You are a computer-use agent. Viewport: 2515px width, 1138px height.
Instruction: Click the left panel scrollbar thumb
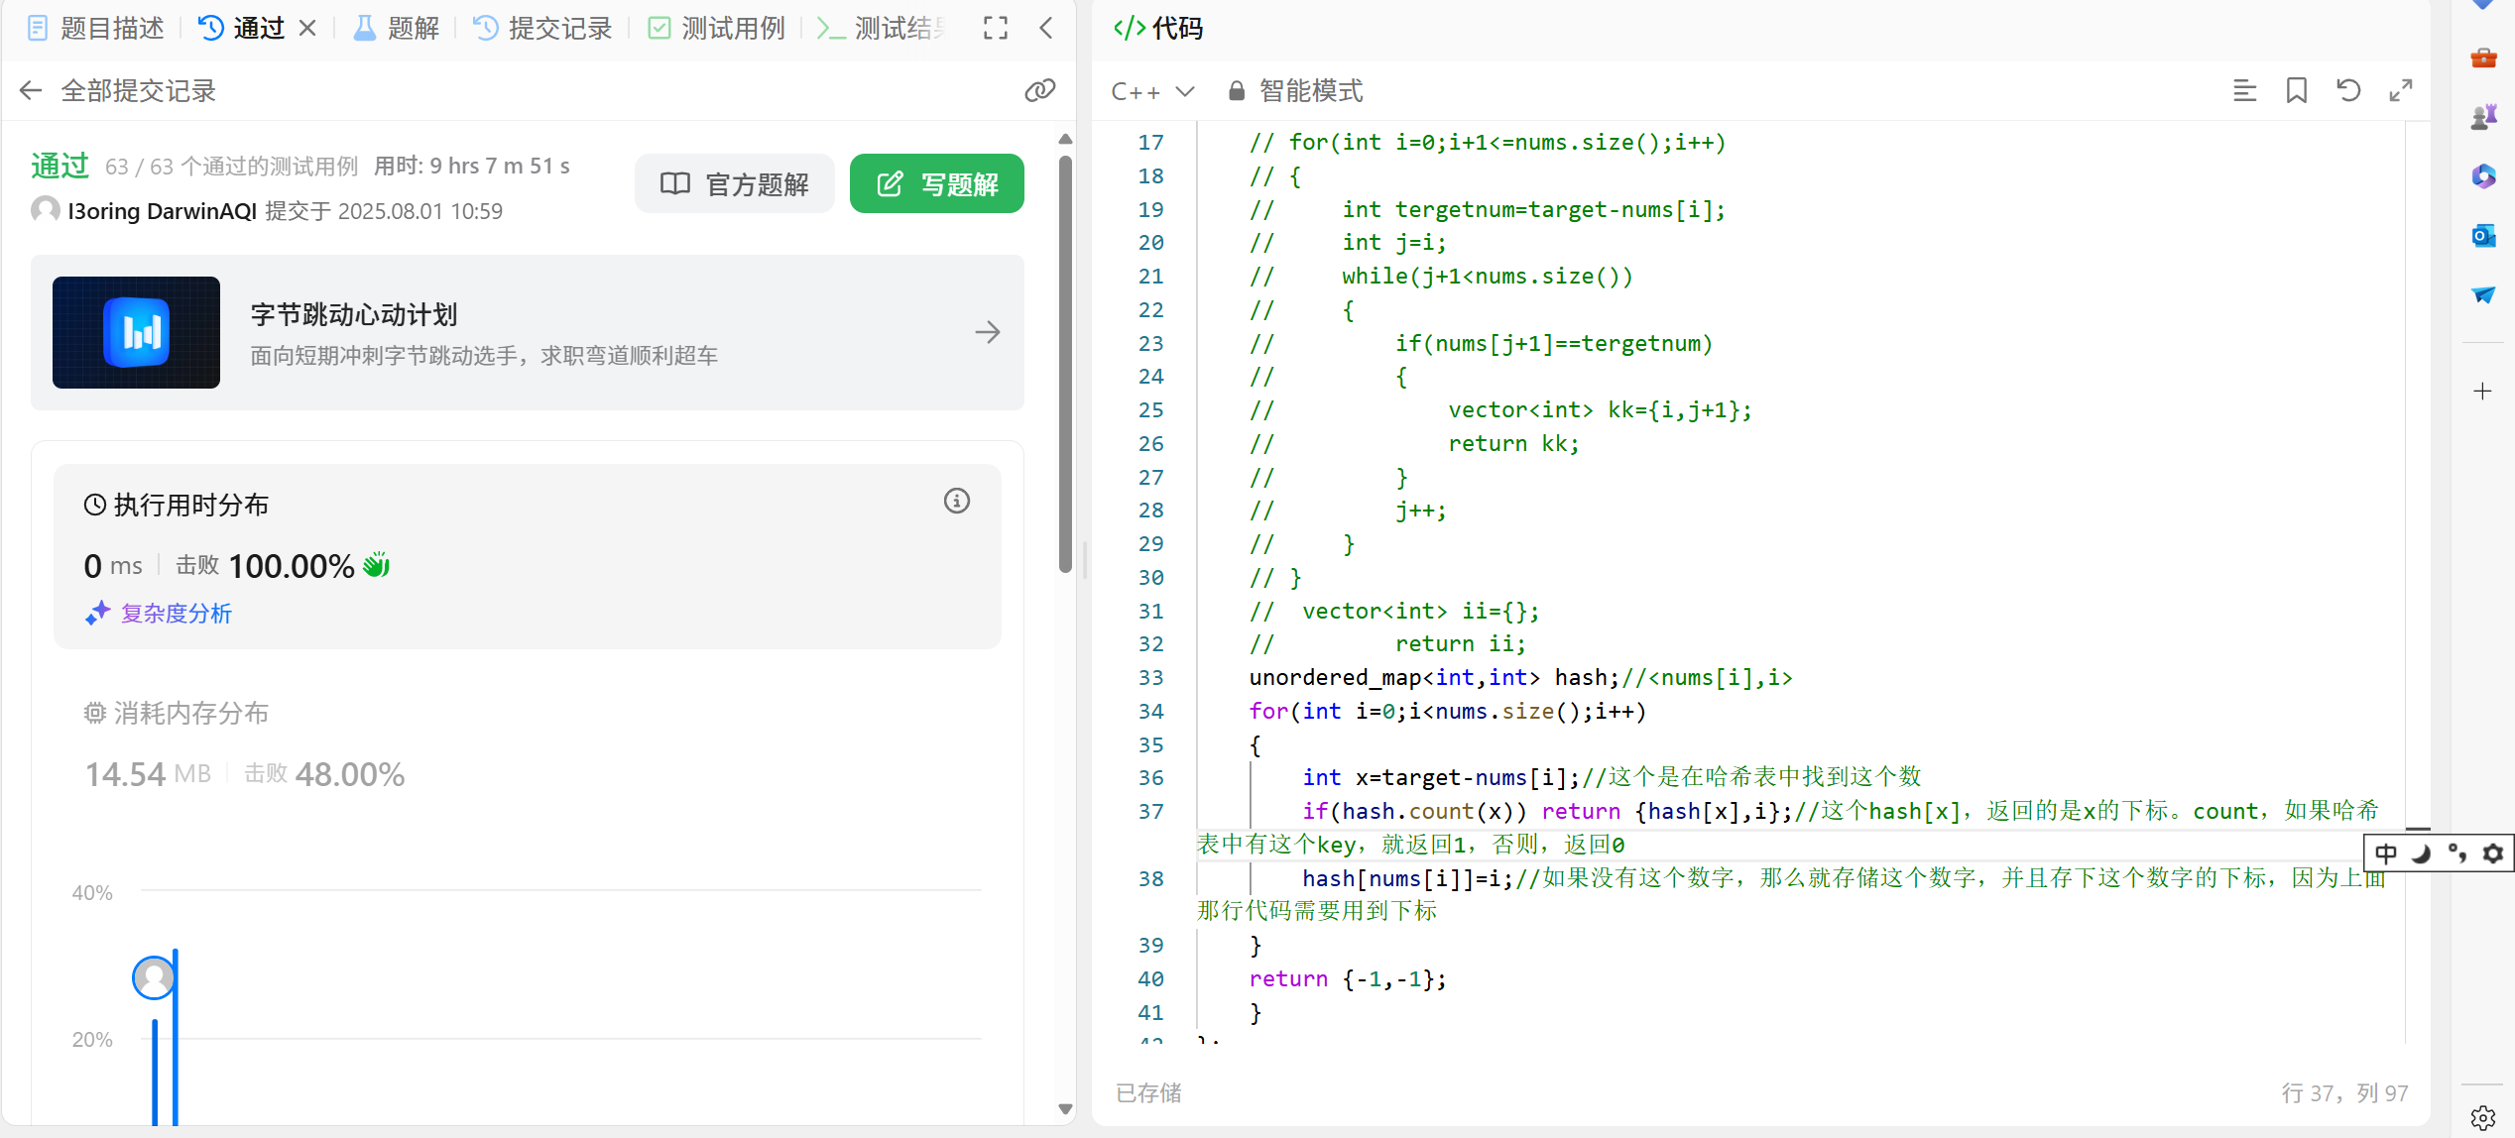click(1065, 362)
